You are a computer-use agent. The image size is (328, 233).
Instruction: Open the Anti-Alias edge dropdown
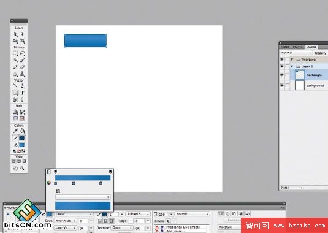pyautogui.click(x=66, y=221)
